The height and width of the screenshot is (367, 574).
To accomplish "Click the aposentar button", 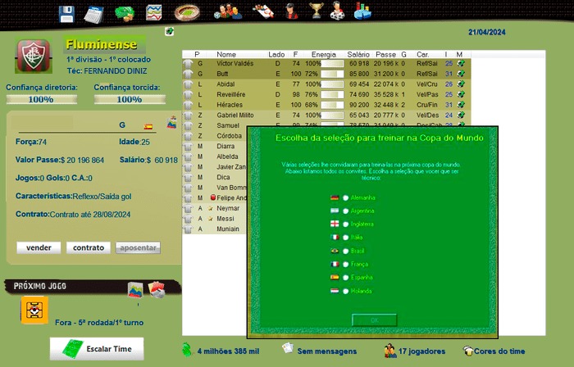I will (x=138, y=248).
